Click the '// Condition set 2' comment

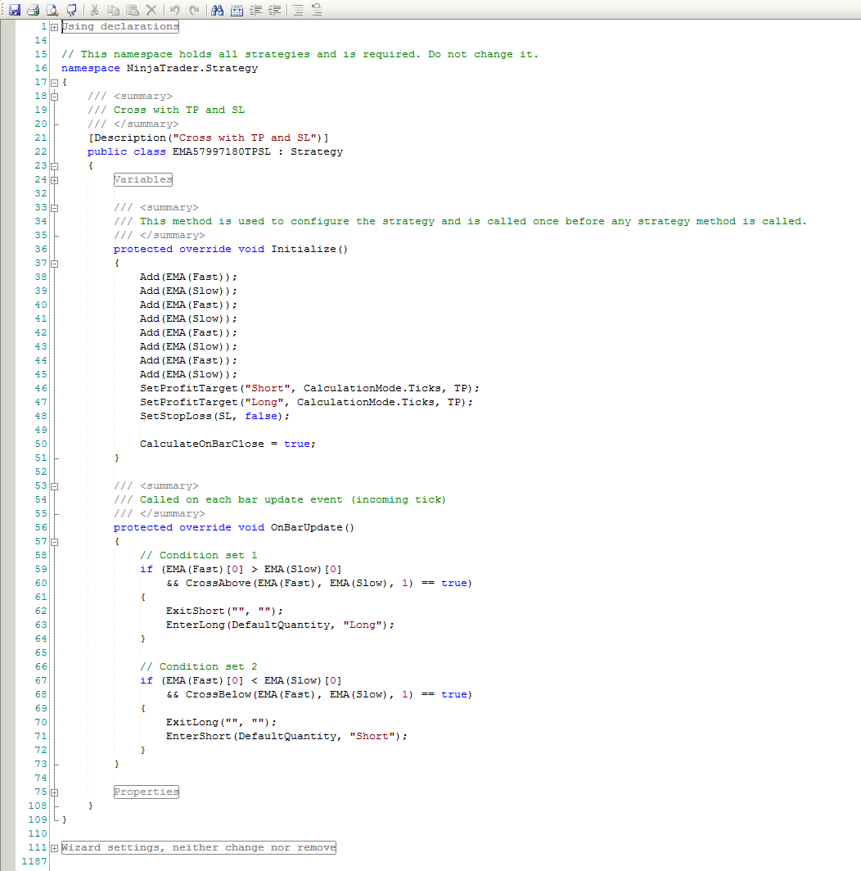pyautogui.click(x=198, y=666)
